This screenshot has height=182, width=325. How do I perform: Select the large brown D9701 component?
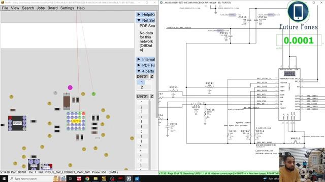67,101
